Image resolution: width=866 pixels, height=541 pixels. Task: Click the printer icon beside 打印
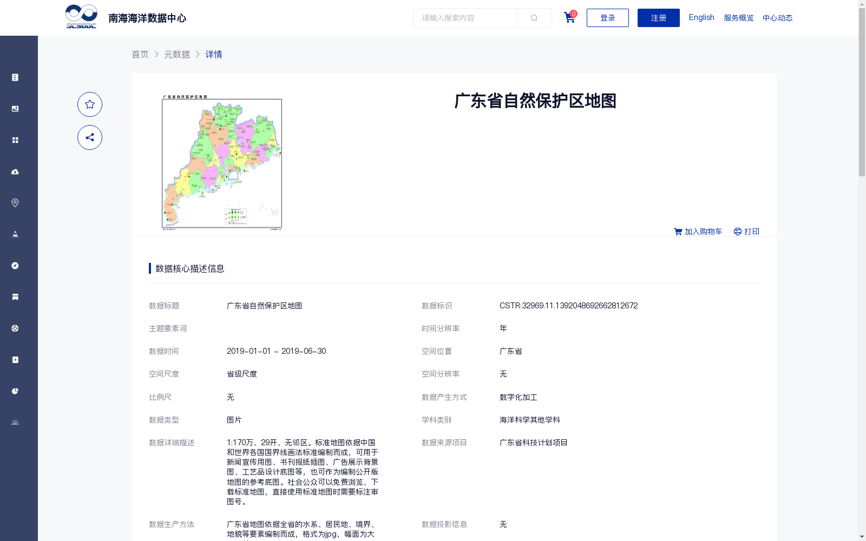[x=737, y=232]
